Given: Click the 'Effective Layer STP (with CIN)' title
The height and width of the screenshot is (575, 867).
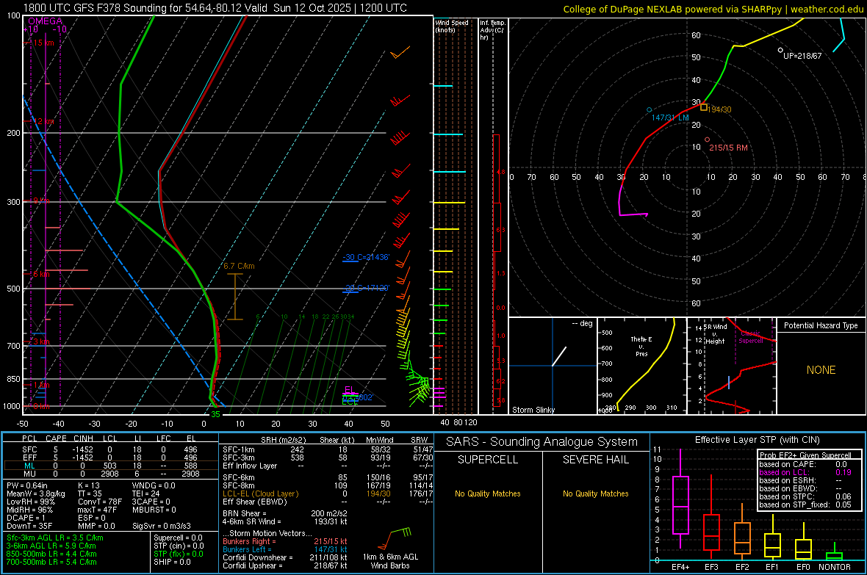Looking at the screenshot, I should (x=758, y=440).
